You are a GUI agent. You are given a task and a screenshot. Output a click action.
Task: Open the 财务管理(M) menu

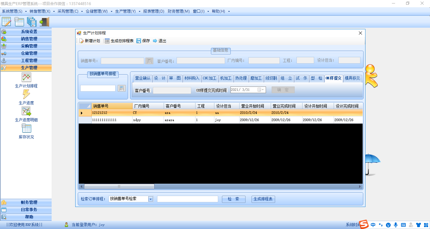click(x=179, y=11)
